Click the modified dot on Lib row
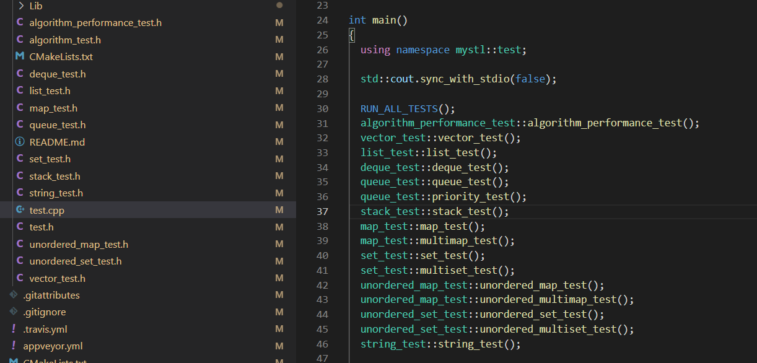This screenshot has height=363, width=757. [279, 5]
